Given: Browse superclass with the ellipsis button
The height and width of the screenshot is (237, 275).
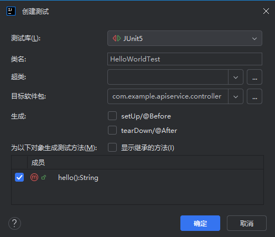Looking at the screenshot, I should click(x=255, y=77).
